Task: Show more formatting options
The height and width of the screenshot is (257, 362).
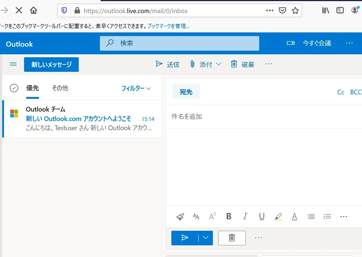Action: click(343, 217)
